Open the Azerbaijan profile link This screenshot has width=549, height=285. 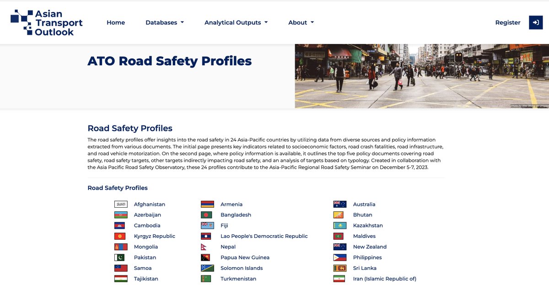click(x=147, y=215)
